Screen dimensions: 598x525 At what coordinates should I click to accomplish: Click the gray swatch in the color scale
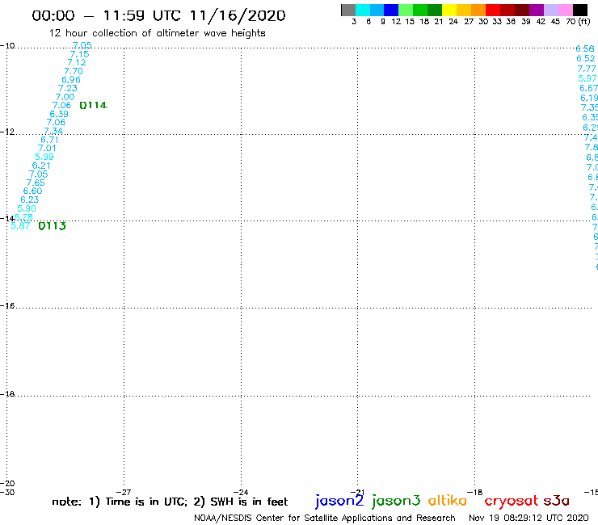[348, 10]
